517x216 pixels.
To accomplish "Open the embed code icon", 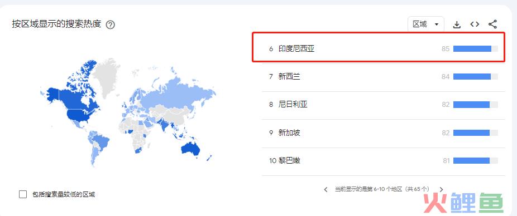I will click(x=475, y=24).
